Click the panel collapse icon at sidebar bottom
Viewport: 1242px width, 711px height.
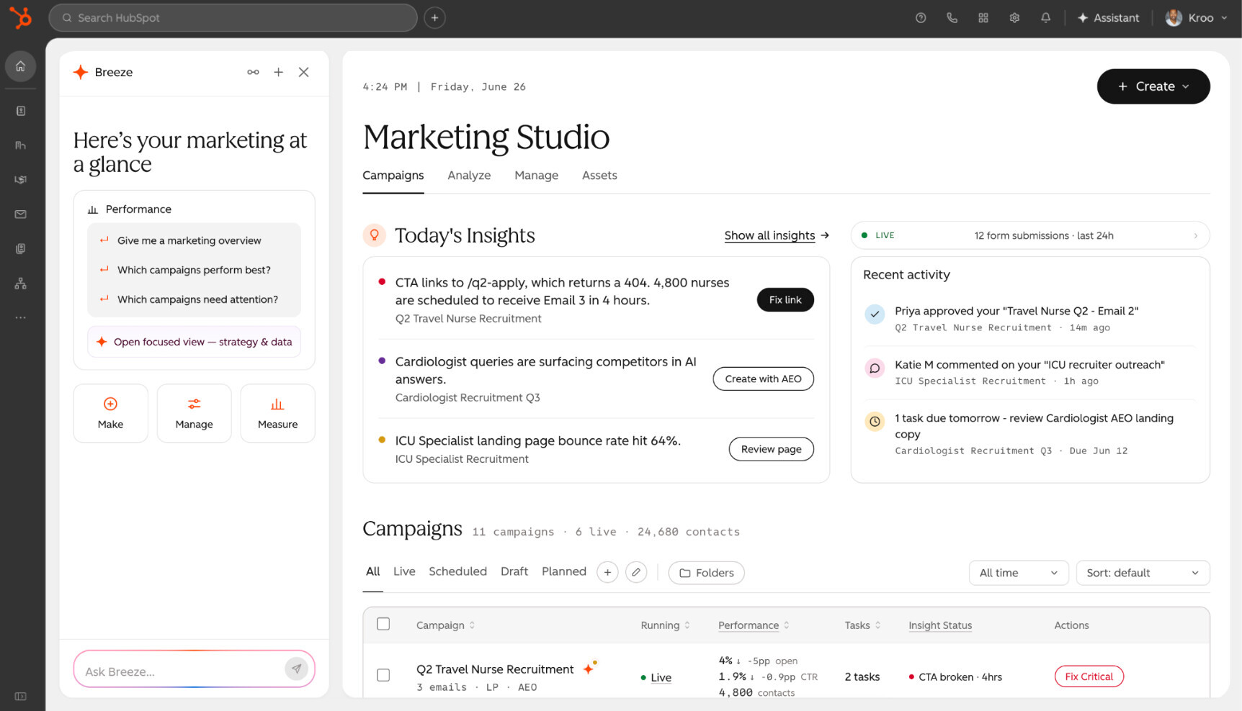click(x=20, y=696)
